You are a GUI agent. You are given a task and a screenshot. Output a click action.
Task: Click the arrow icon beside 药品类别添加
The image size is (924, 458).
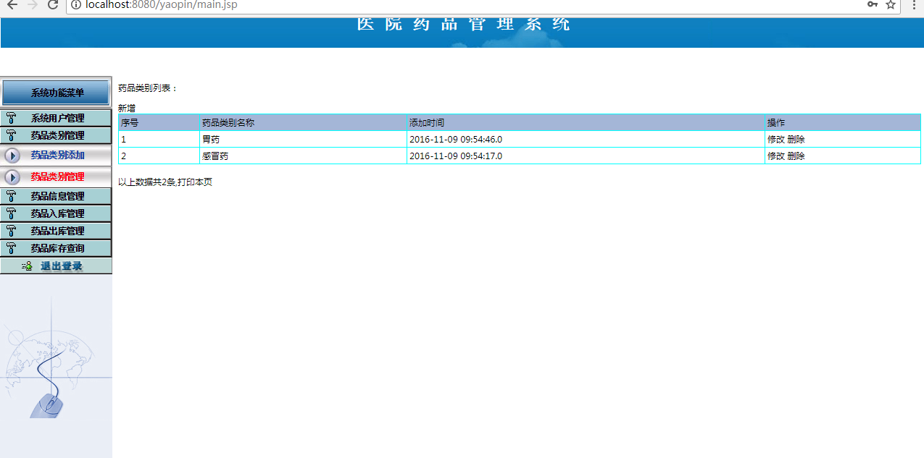coord(12,156)
